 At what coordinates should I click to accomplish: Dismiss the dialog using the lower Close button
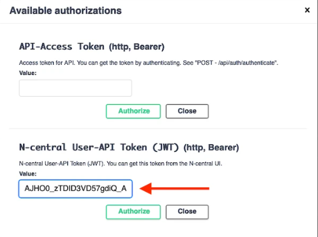187,212
